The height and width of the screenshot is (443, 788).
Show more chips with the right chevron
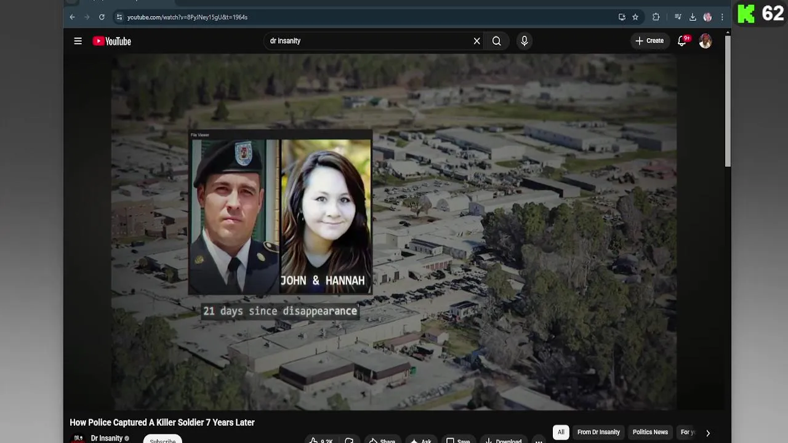708,433
